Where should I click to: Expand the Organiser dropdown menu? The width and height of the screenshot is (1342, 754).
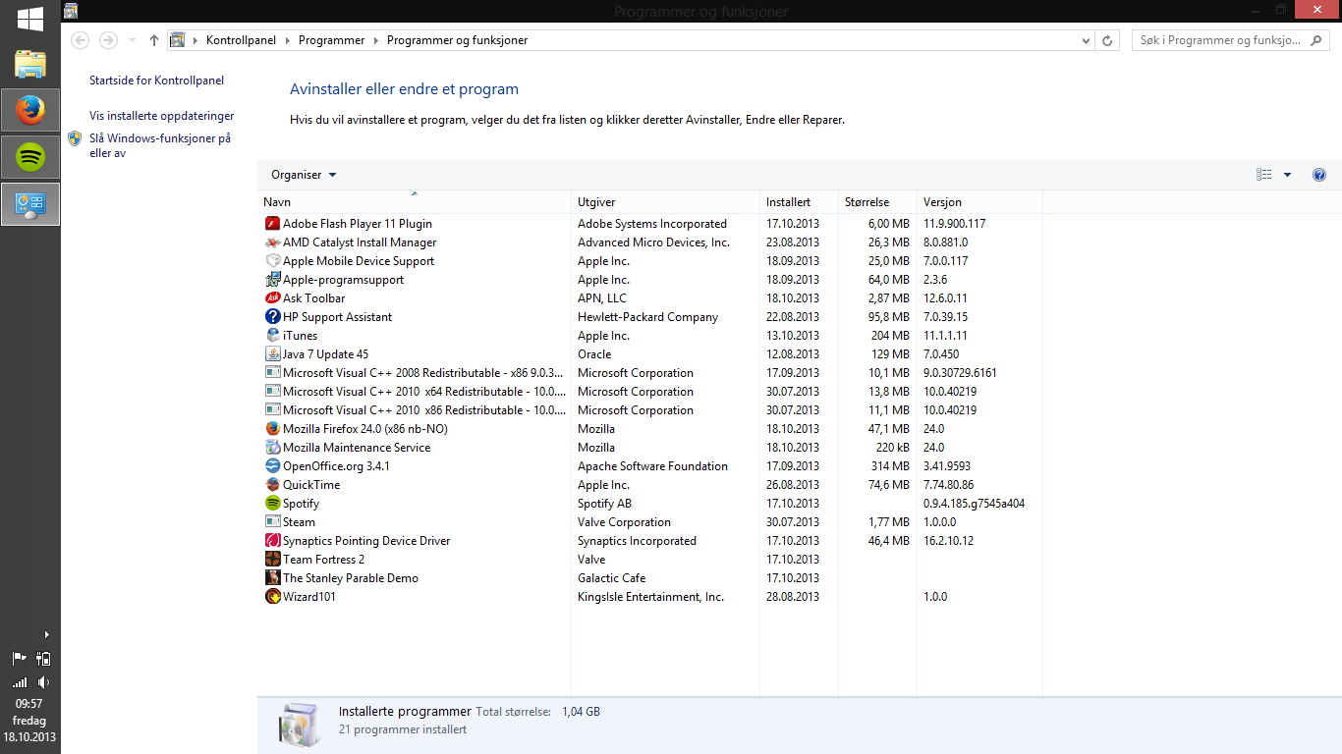[304, 175]
